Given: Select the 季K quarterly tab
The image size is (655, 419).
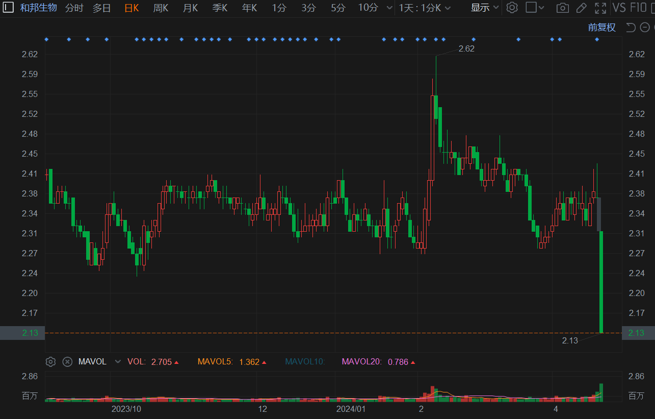Looking at the screenshot, I should (220, 8).
